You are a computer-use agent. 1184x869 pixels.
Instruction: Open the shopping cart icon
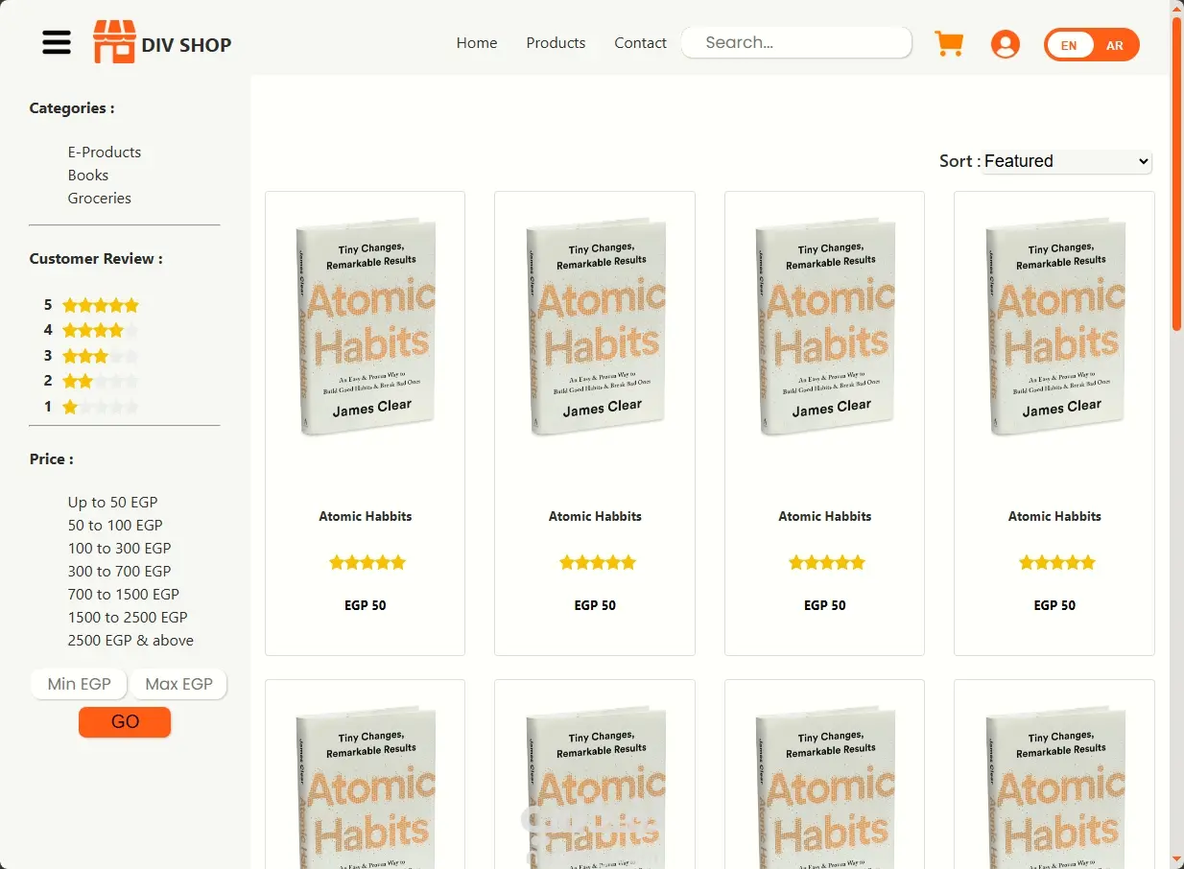click(x=949, y=43)
